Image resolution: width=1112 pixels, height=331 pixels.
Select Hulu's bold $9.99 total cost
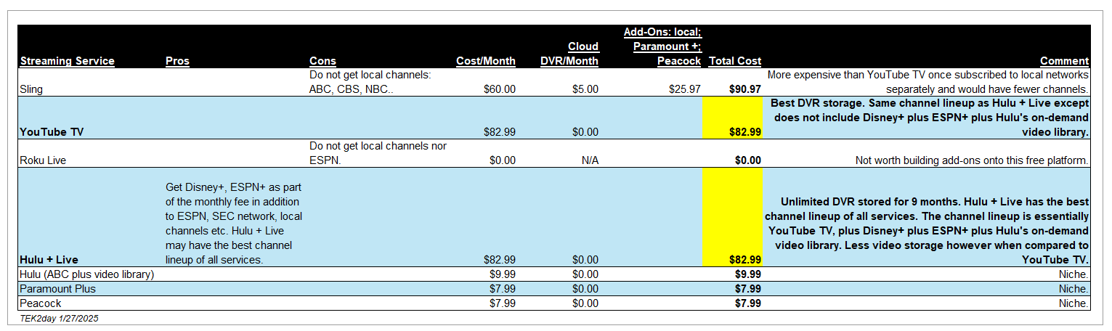point(747,274)
